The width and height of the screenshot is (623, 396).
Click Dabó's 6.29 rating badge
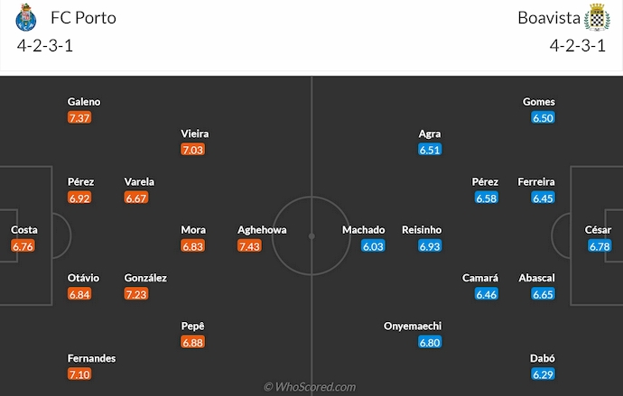tap(543, 373)
